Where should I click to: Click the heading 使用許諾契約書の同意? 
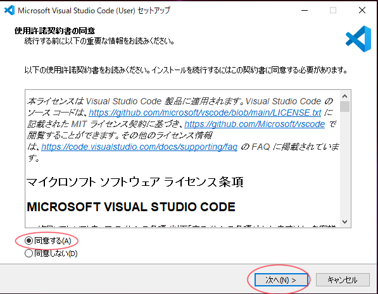[x=54, y=31]
